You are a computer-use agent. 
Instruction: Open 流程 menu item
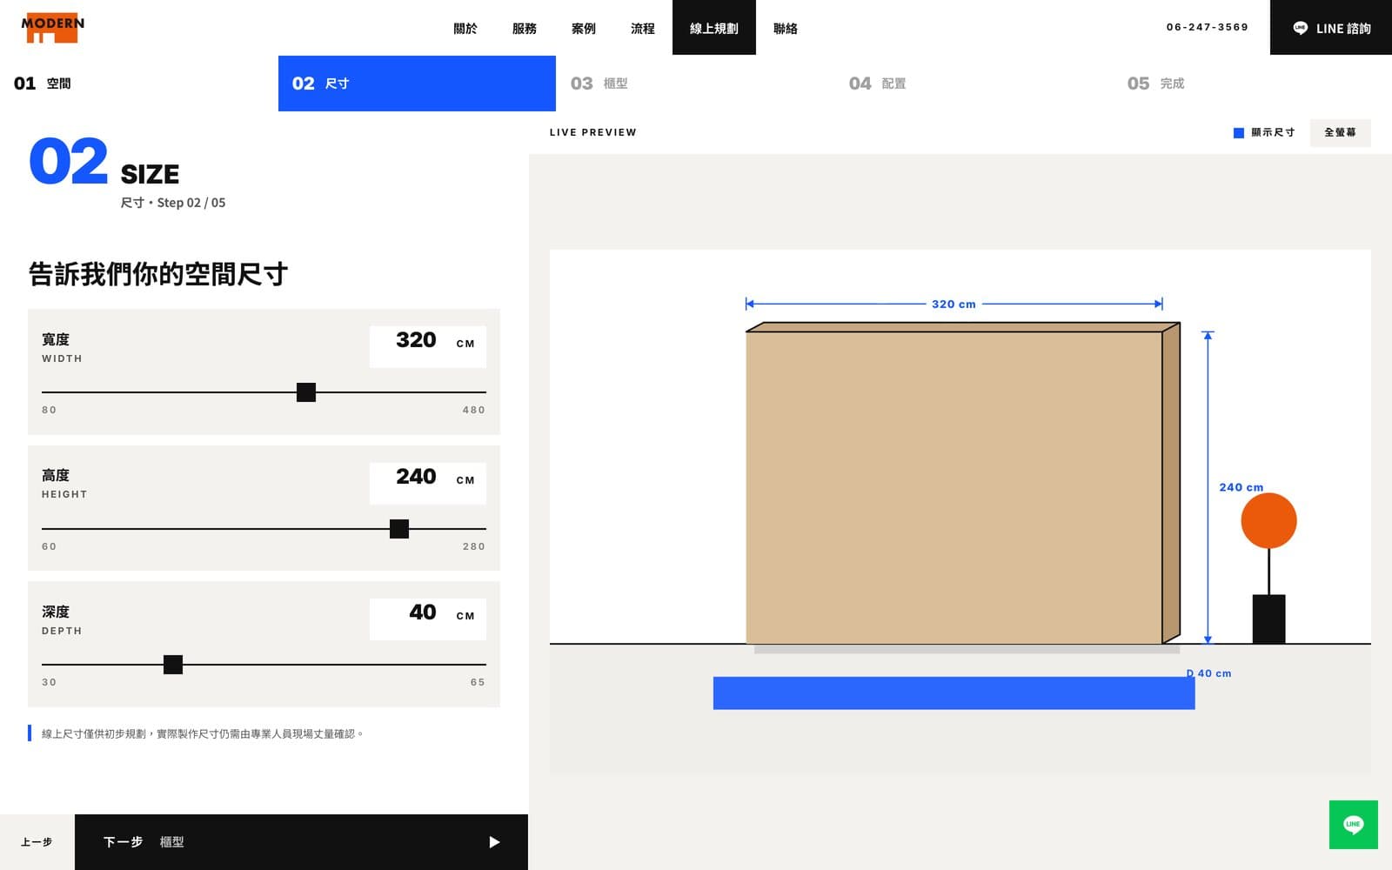pos(643,29)
